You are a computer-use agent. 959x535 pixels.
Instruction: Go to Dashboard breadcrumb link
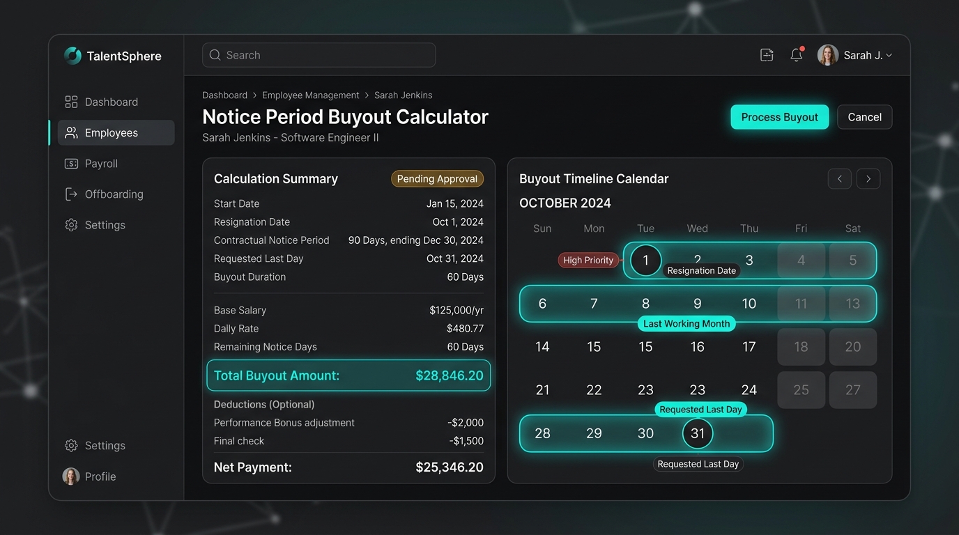(224, 95)
